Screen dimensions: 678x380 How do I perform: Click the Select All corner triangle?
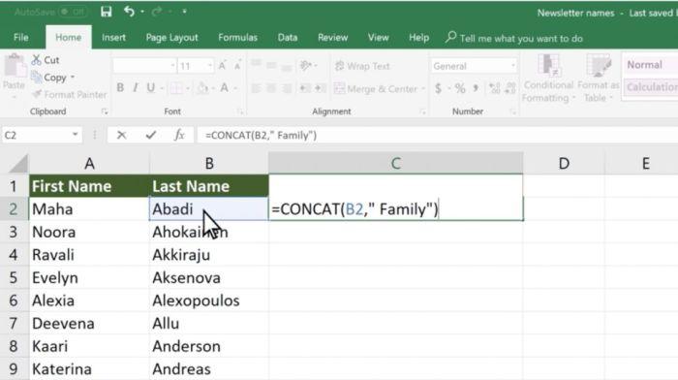[18, 164]
